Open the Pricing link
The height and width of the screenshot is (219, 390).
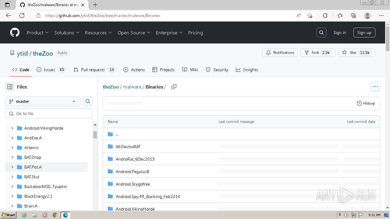pyautogui.click(x=195, y=33)
